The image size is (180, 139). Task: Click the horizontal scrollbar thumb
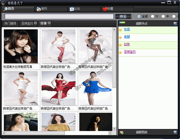click(x=35, y=133)
